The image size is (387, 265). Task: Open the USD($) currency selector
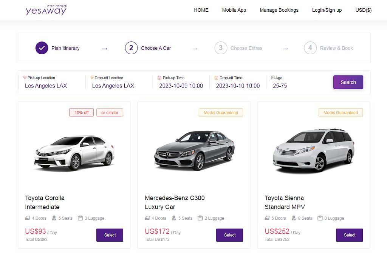363,10
